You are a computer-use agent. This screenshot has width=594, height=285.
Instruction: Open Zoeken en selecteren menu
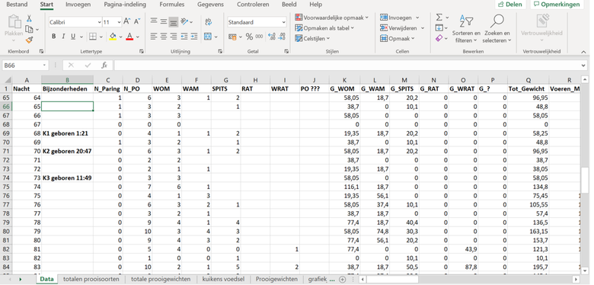tap(497, 29)
